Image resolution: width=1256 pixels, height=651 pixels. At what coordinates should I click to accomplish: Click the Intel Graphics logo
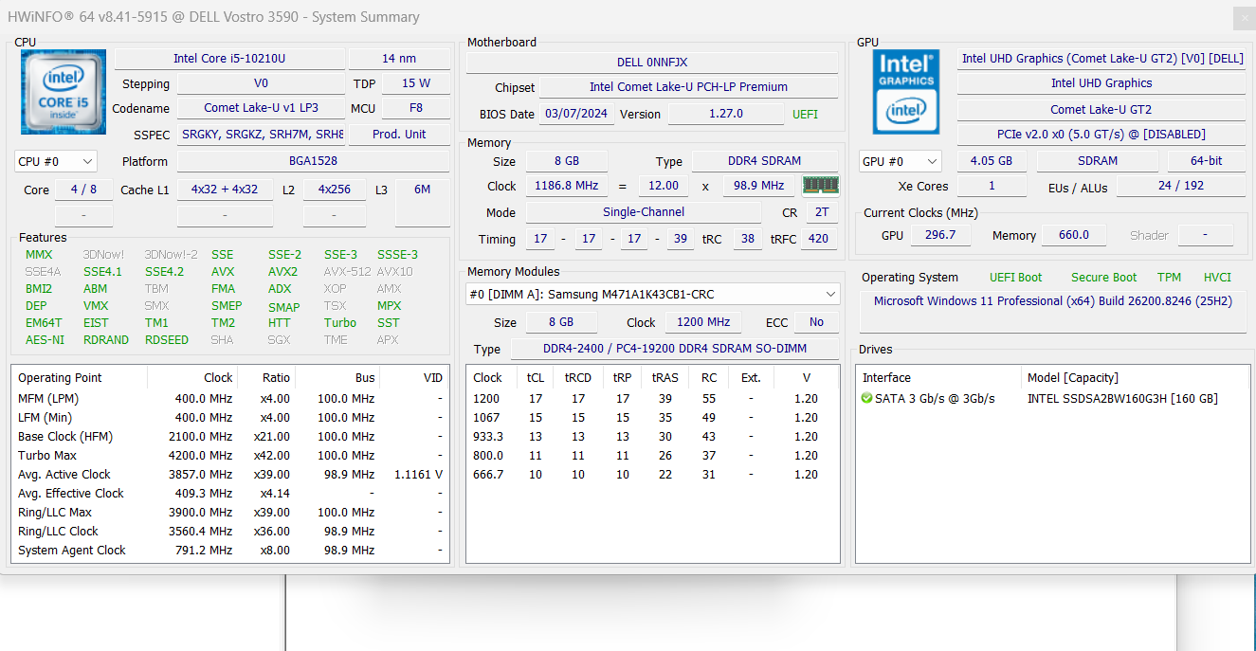click(x=906, y=92)
